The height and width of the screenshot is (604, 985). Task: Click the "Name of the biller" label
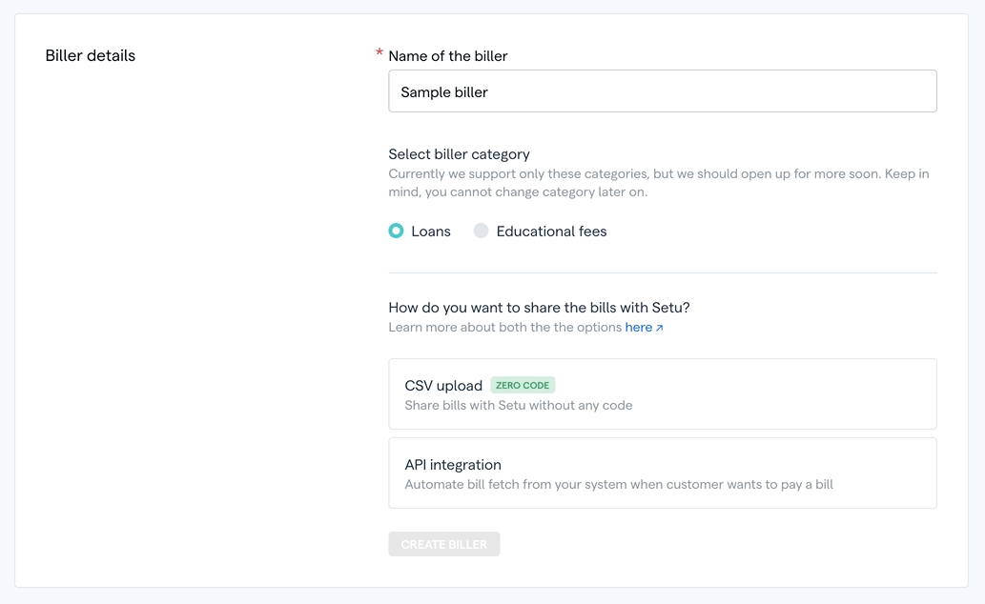pos(449,56)
